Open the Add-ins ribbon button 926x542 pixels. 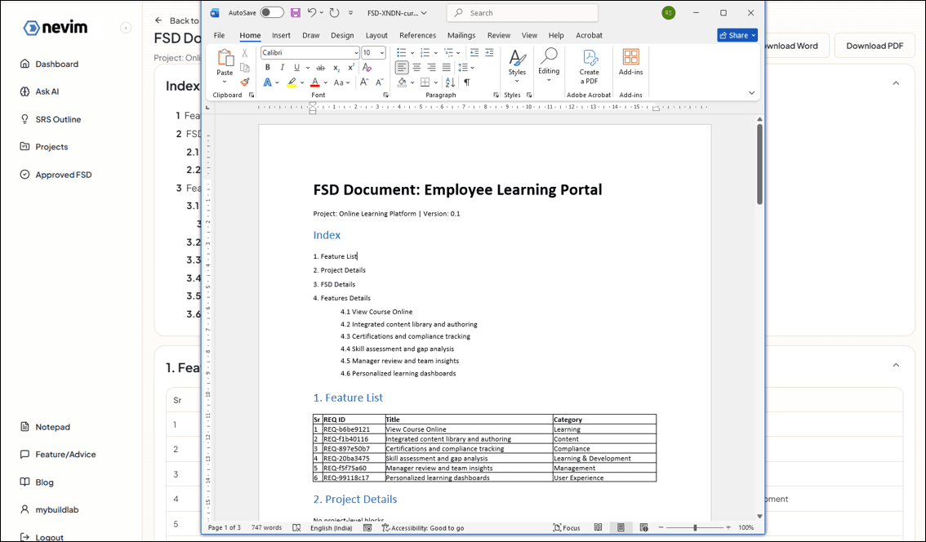(x=630, y=62)
